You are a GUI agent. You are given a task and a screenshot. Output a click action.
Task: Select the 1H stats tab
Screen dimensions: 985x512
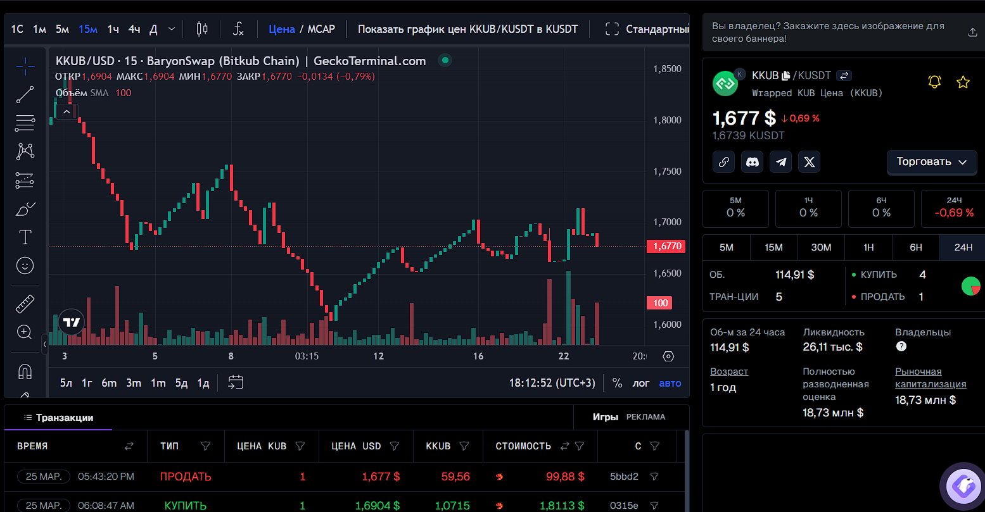[868, 247]
